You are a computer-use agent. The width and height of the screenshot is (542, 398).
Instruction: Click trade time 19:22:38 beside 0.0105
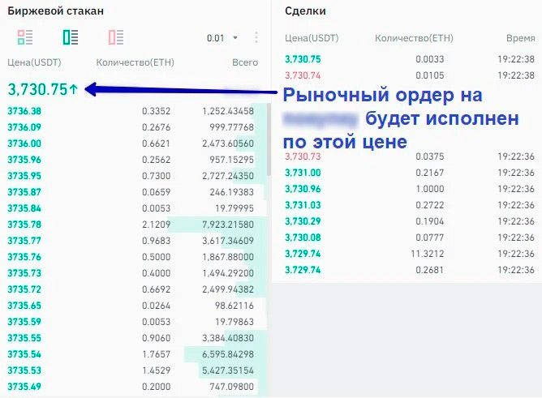tap(516, 75)
